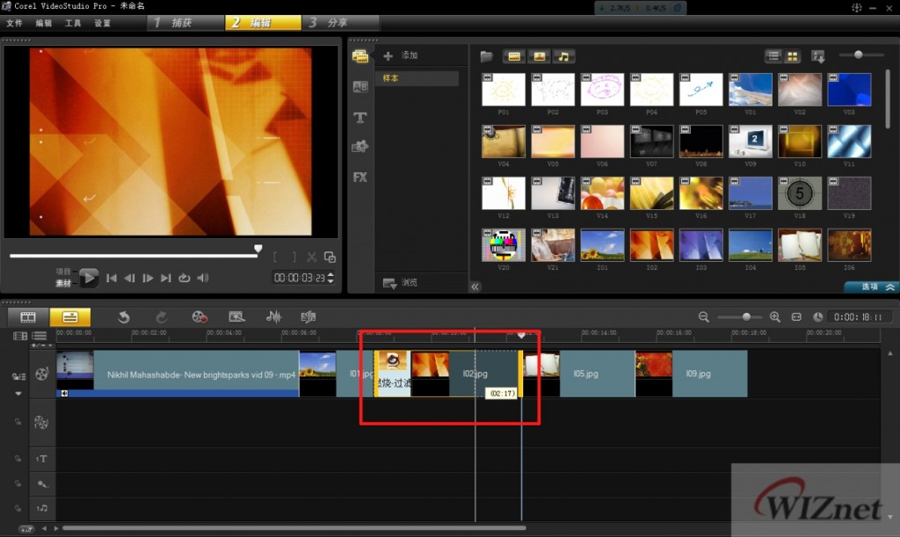The image size is (900, 537).
Task: Select the V18 countdown thumbnail
Action: point(799,192)
